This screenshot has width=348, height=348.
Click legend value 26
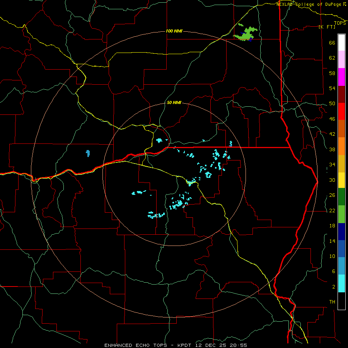click(332, 195)
